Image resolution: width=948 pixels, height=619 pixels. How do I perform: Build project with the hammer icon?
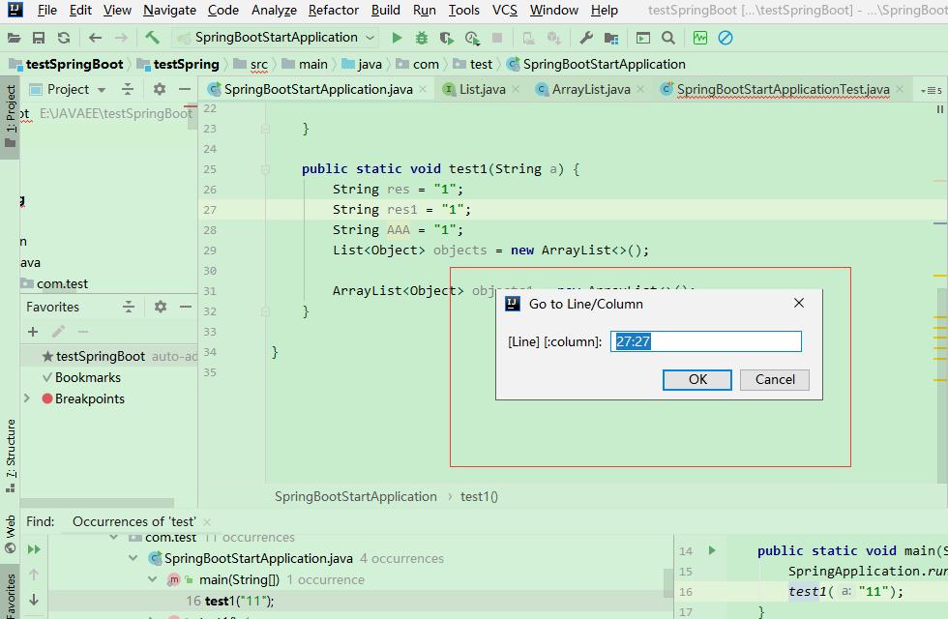(x=153, y=38)
